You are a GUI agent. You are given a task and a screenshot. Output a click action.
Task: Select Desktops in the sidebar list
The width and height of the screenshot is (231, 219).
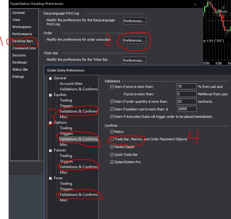click(20, 62)
